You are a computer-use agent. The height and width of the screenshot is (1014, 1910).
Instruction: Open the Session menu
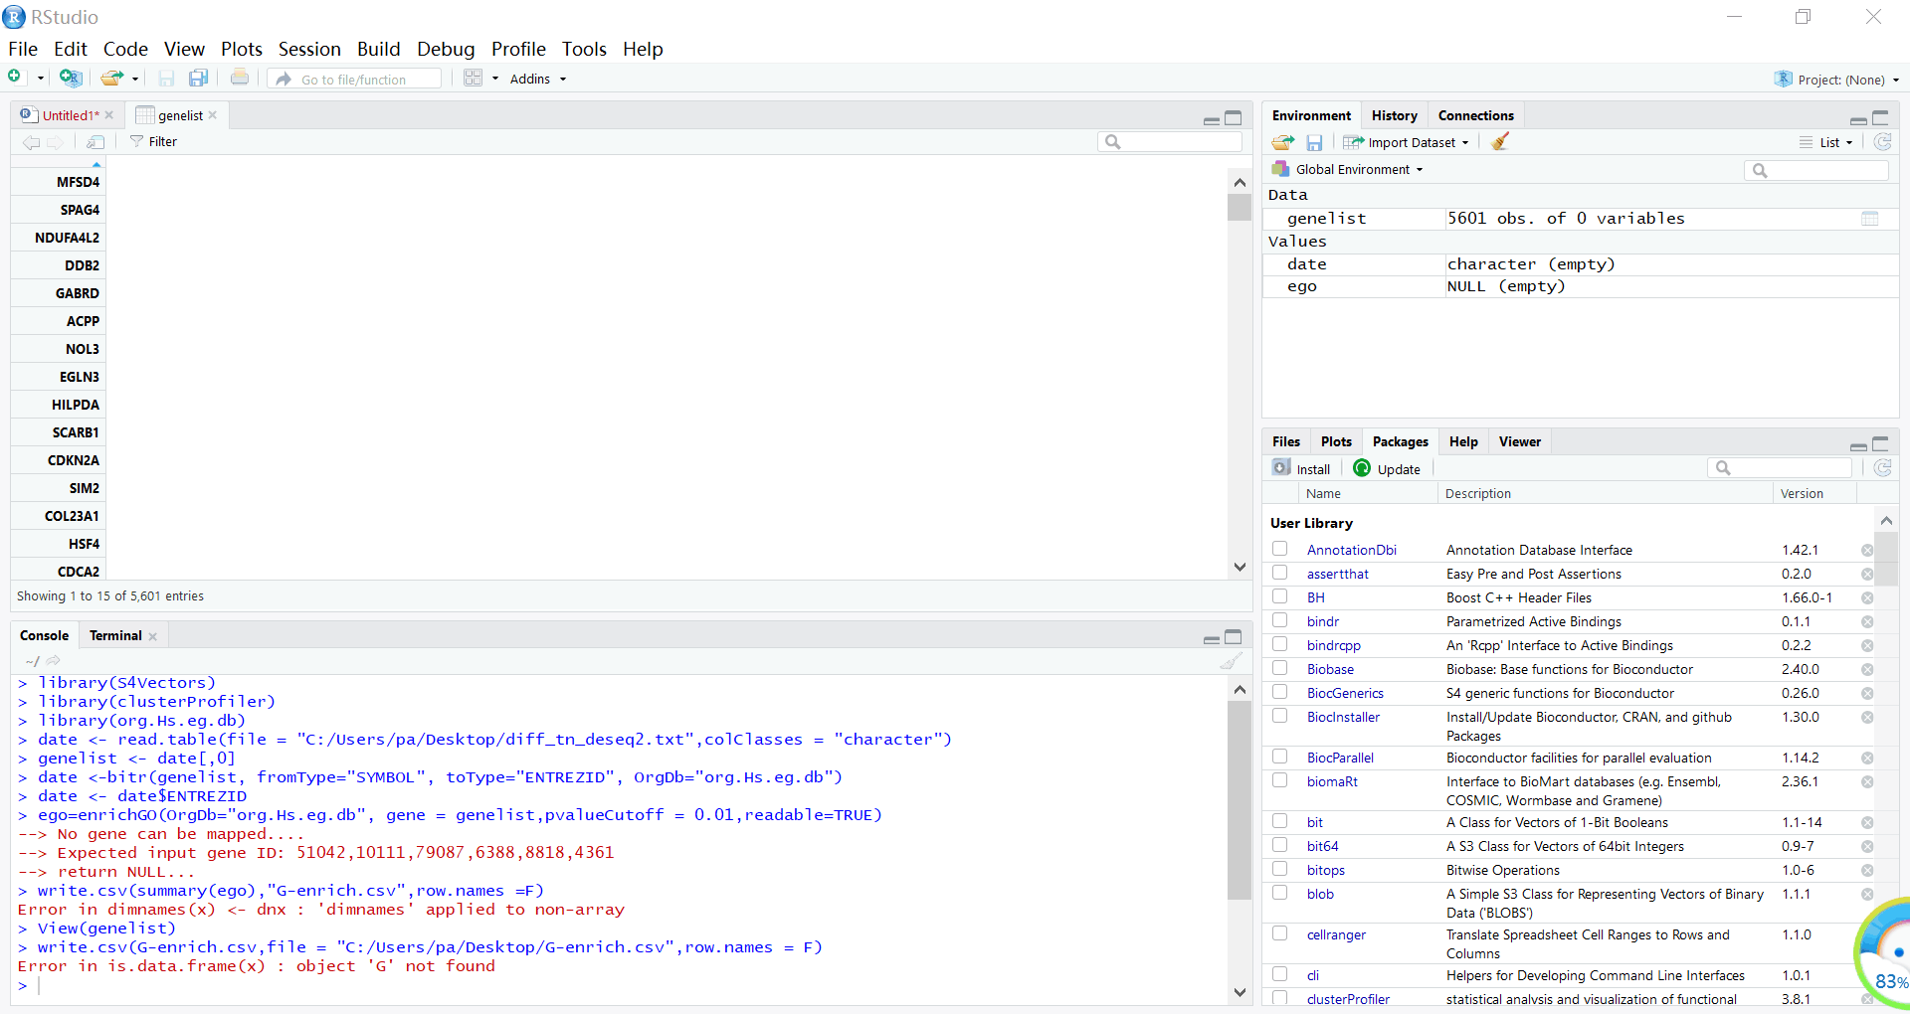point(308,49)
